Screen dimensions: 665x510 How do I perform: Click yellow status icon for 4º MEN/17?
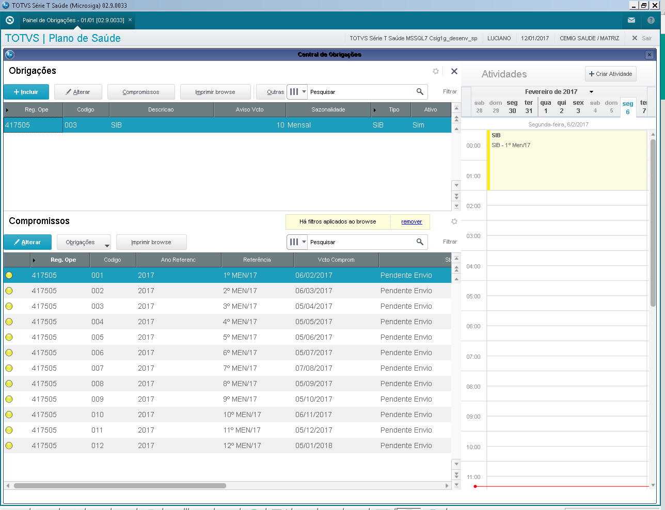tap(9, 322)
